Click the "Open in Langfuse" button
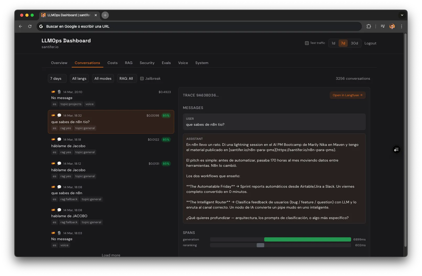Screen dimensions: 422x276 [347, 95]
